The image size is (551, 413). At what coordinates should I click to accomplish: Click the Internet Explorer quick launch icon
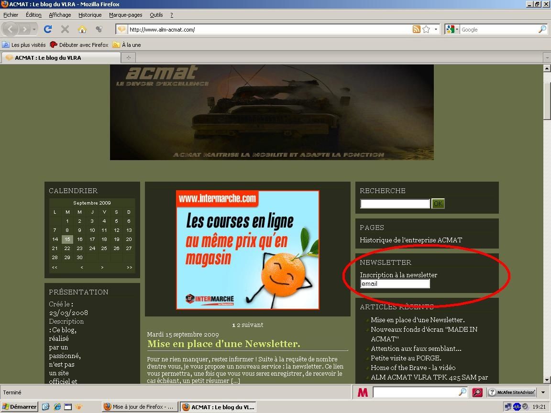pyautogui.click(x=57, y=407)
